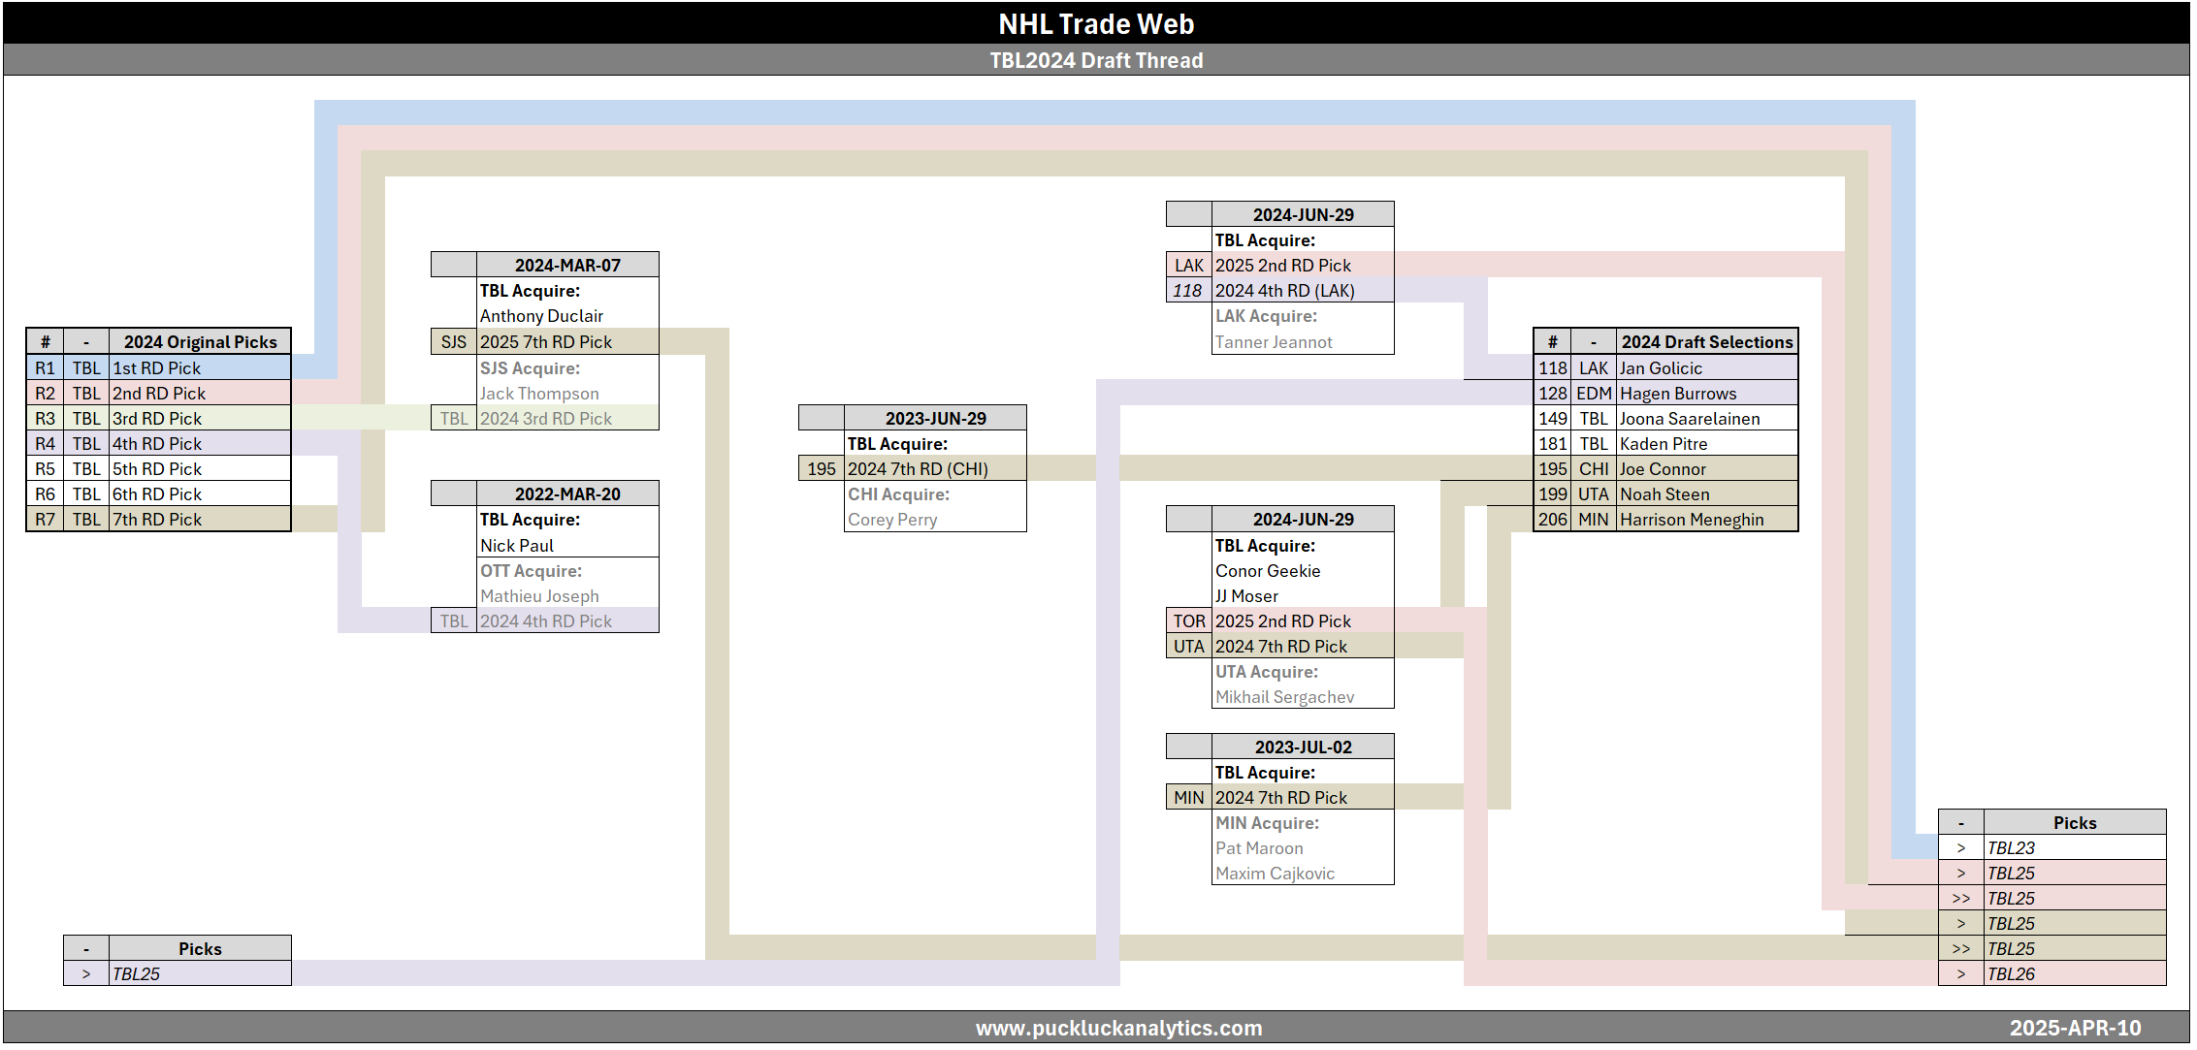
Task: Click Nick Paul in the trade box
Action: coord(517,545)
